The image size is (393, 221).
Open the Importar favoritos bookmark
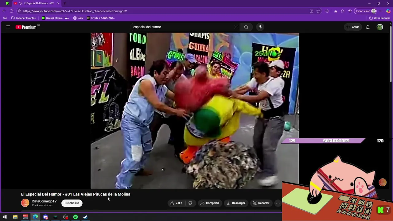coord(23,18)
